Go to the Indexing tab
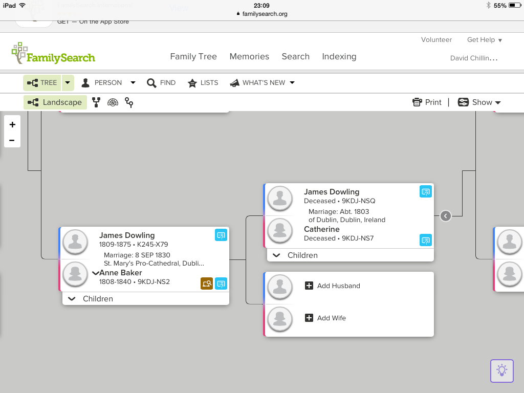This screenshot has width=524, height=393. 339,57
